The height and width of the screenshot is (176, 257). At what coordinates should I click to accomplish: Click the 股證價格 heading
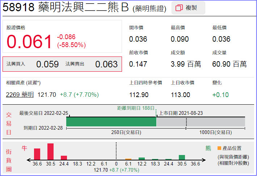click(16, 28)
